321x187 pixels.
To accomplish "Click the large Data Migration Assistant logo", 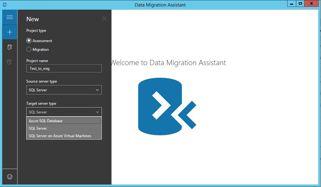I will [167, 106].
